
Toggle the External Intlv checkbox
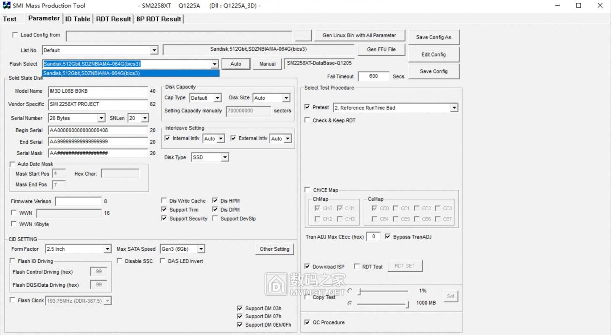pos(233,138)
